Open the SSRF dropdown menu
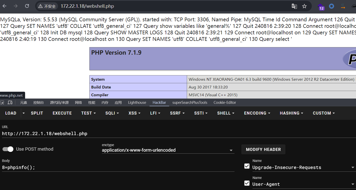 click(177, 113)
